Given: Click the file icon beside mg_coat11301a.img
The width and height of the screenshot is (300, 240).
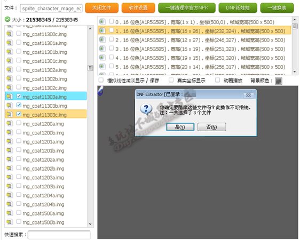Looking at the screenshot, I should pyautogui.click(x=10, y=43).
